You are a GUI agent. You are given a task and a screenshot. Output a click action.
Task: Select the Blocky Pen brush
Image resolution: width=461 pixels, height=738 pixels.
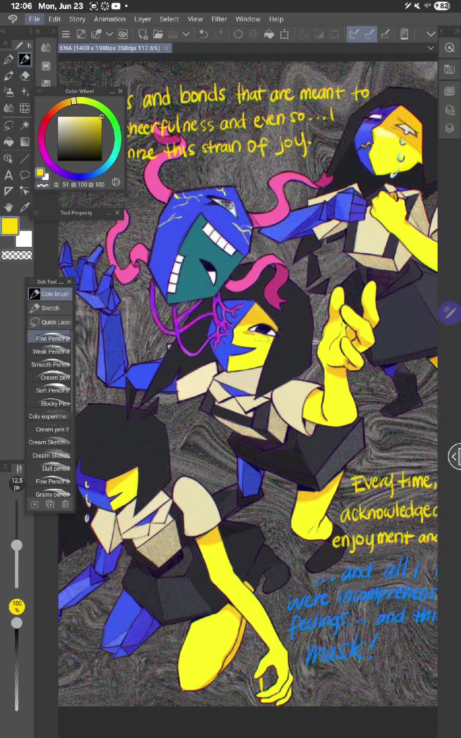(x=49, y=403)
